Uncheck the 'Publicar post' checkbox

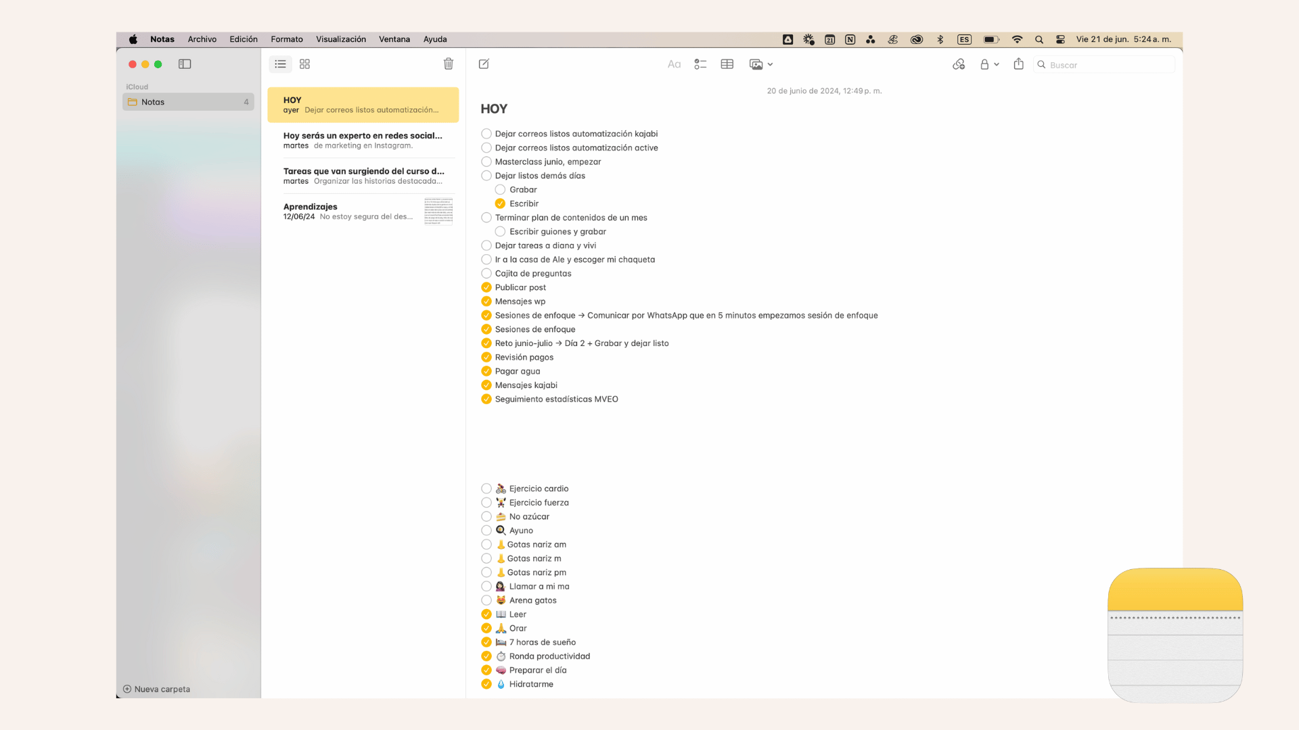tap(486, 287)
